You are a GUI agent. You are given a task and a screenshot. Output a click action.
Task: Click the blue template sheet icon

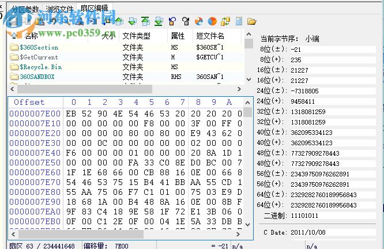[239, 21]
